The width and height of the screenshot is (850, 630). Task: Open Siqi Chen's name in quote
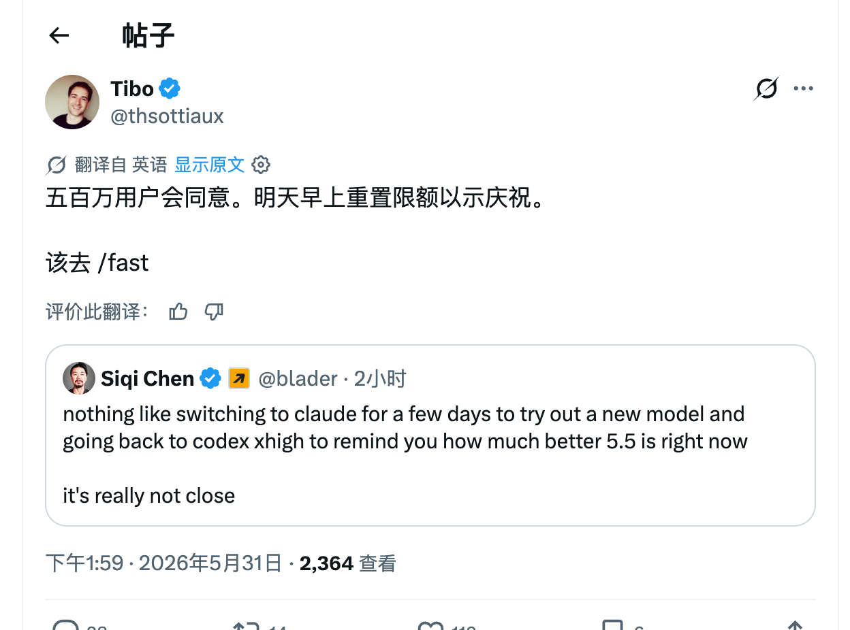(x=147, y=378)
